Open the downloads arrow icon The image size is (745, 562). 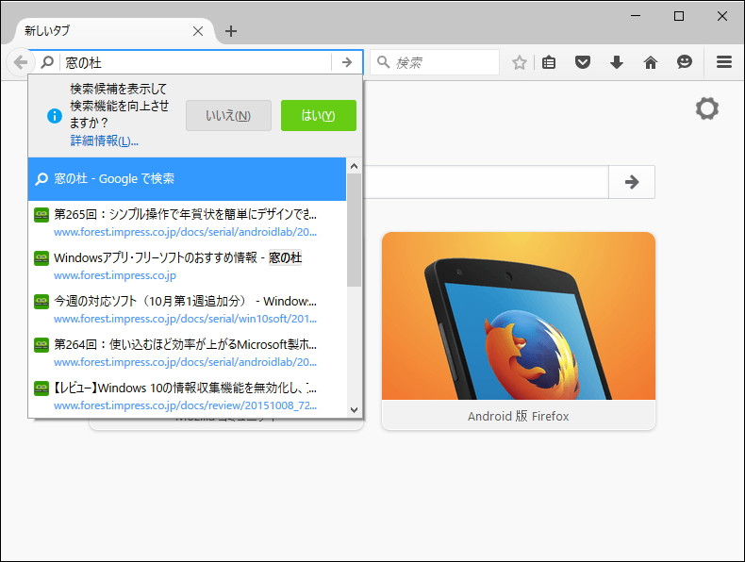pos(617,62)
